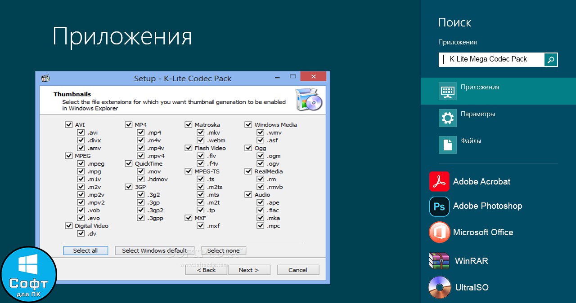Image resolution: width=576 pixels, height=303 pixels.
Task: Uncheck the .mp4 extension
Action: tap(140, 132)
